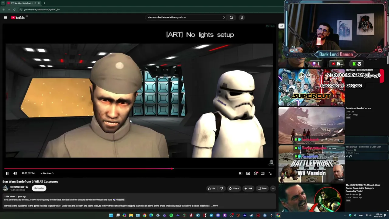
Task: Open the YouTube guide hamburger menu
Action: [5, 18]
